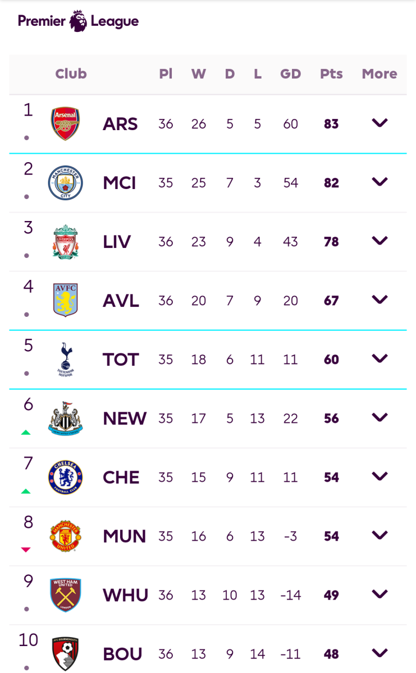Click the green up arrow for Chelsea

point(26,491)
